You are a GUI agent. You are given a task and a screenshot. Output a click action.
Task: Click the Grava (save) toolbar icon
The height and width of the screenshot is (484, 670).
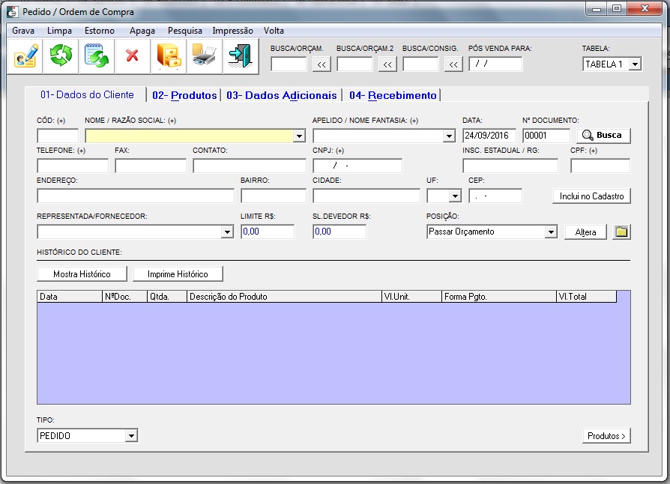(x=25, y=56)
